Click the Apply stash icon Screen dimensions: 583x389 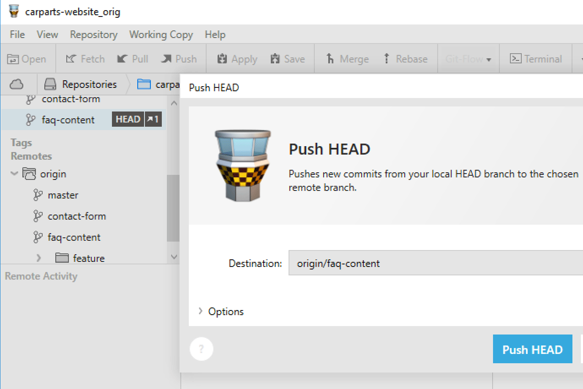(236, 59)
